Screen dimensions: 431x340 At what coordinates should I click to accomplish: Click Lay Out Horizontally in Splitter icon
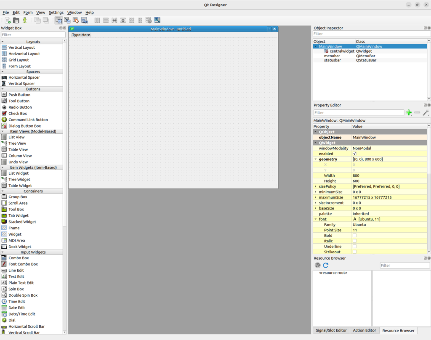[x=114, y=20]
